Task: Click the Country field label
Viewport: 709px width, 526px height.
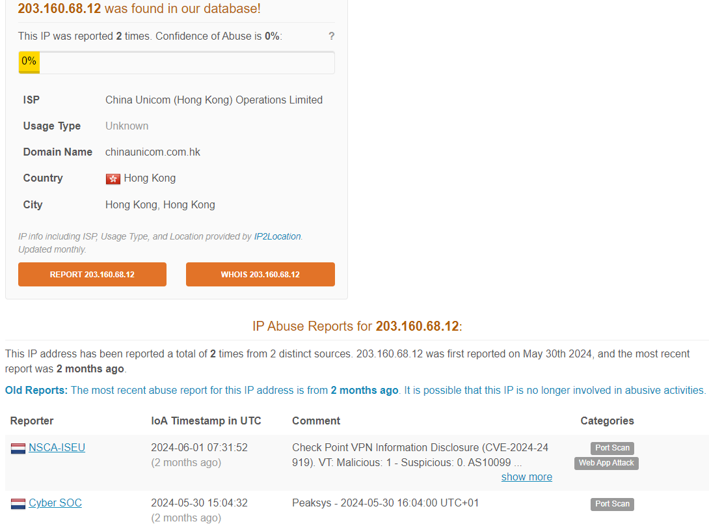Action: coord(43,178)
